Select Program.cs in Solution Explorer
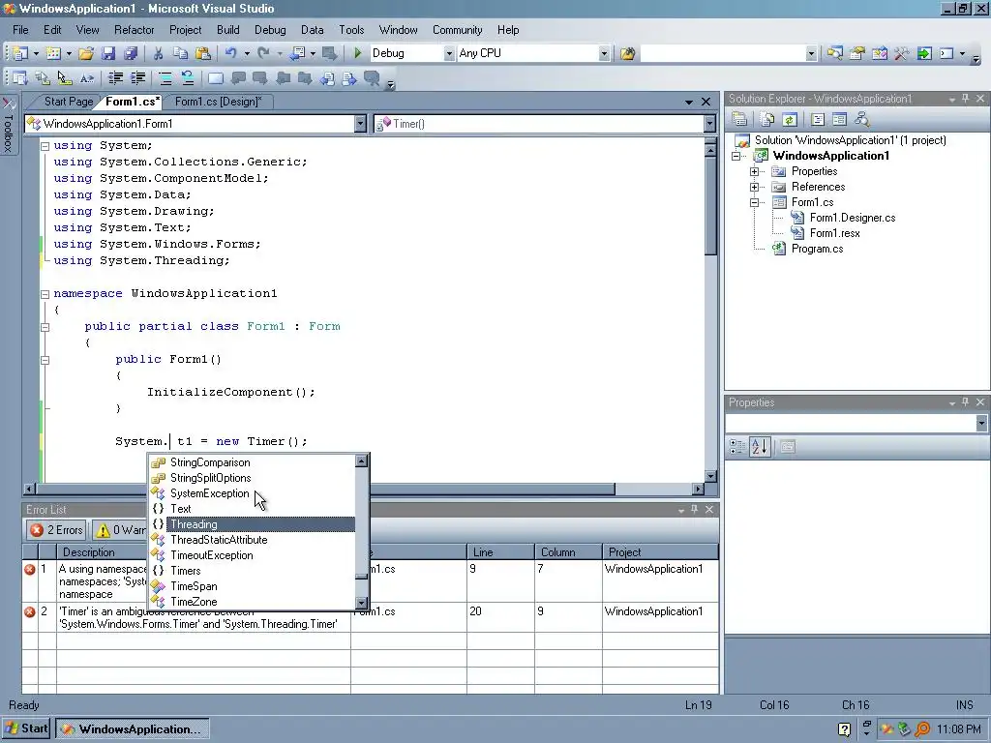Screen dimensions: 991x743 (x=817, y=249)
